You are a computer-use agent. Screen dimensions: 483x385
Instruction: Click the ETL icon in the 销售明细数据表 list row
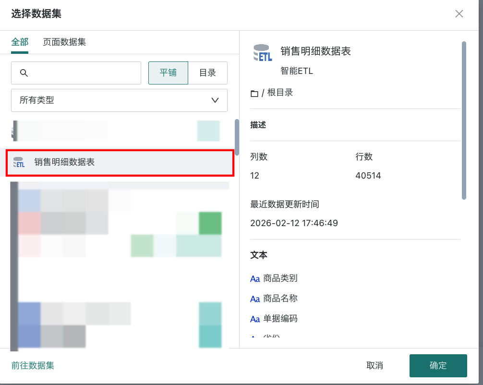pyautogui.click(x=19, y=162)
